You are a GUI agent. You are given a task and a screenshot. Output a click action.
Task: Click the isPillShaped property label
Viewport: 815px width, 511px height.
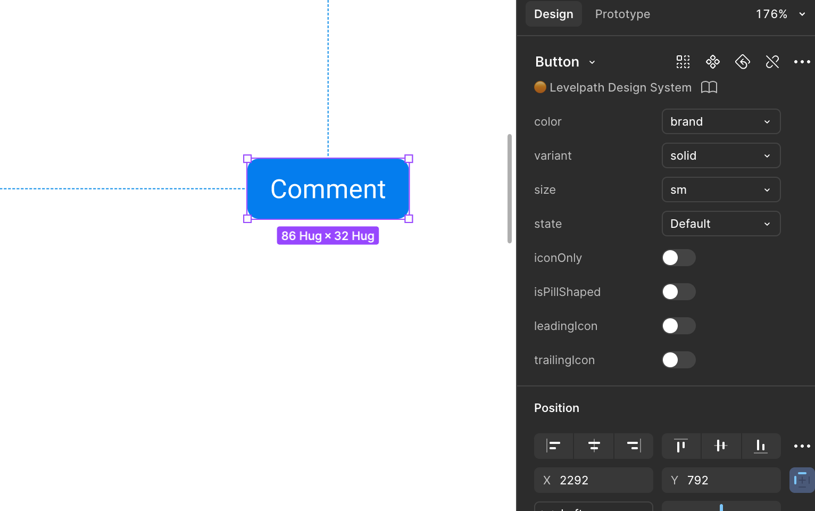[x=567, y=292]
